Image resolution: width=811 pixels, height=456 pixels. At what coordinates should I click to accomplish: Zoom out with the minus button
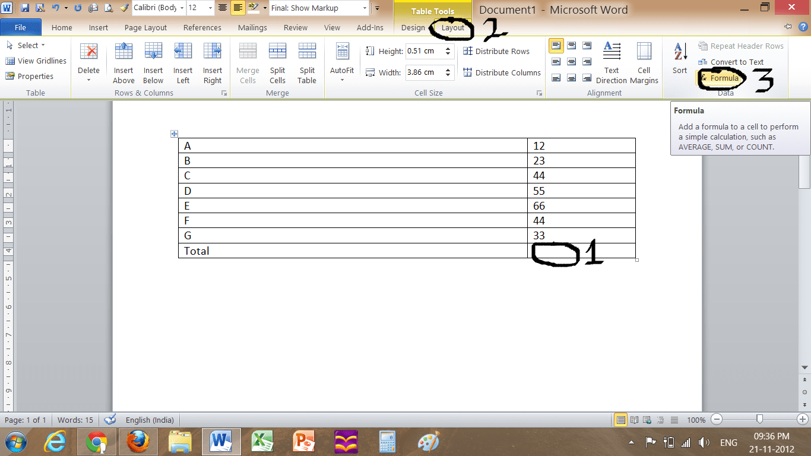pos(717,420)
